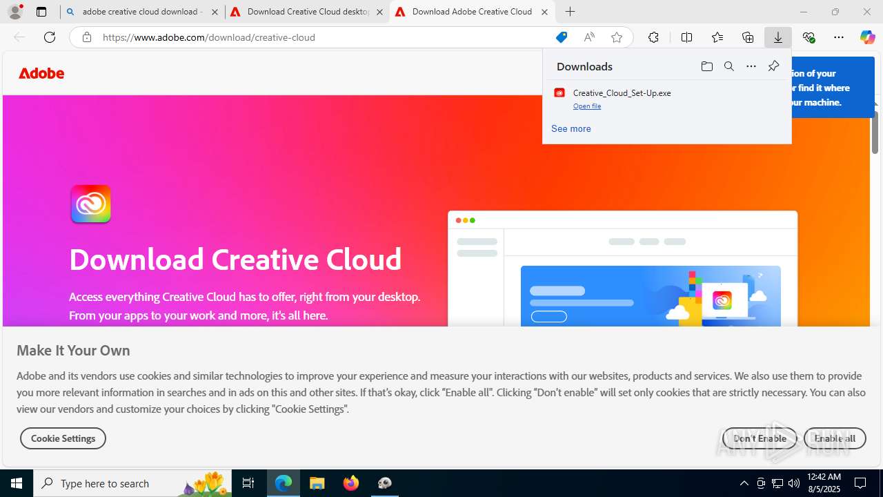
Task: Click the Microsoft Edge taskbar icon
Action: (x=284, y=483)
